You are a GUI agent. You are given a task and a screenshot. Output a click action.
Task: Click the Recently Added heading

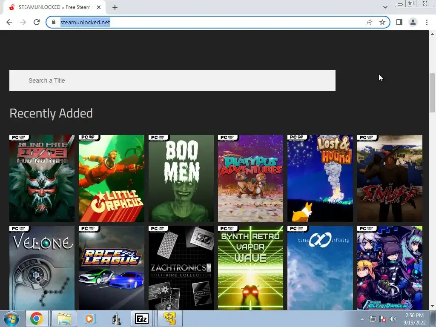tap(51, 113)
